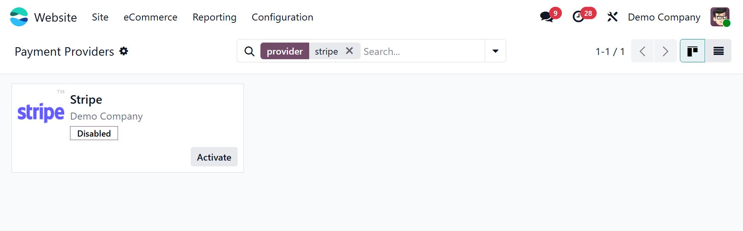Go to the next page of records
This screenshot has width=743, height=231.
665,51
